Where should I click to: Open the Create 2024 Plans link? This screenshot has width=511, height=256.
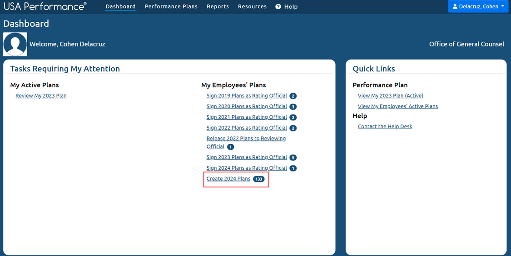pos(228,179)
